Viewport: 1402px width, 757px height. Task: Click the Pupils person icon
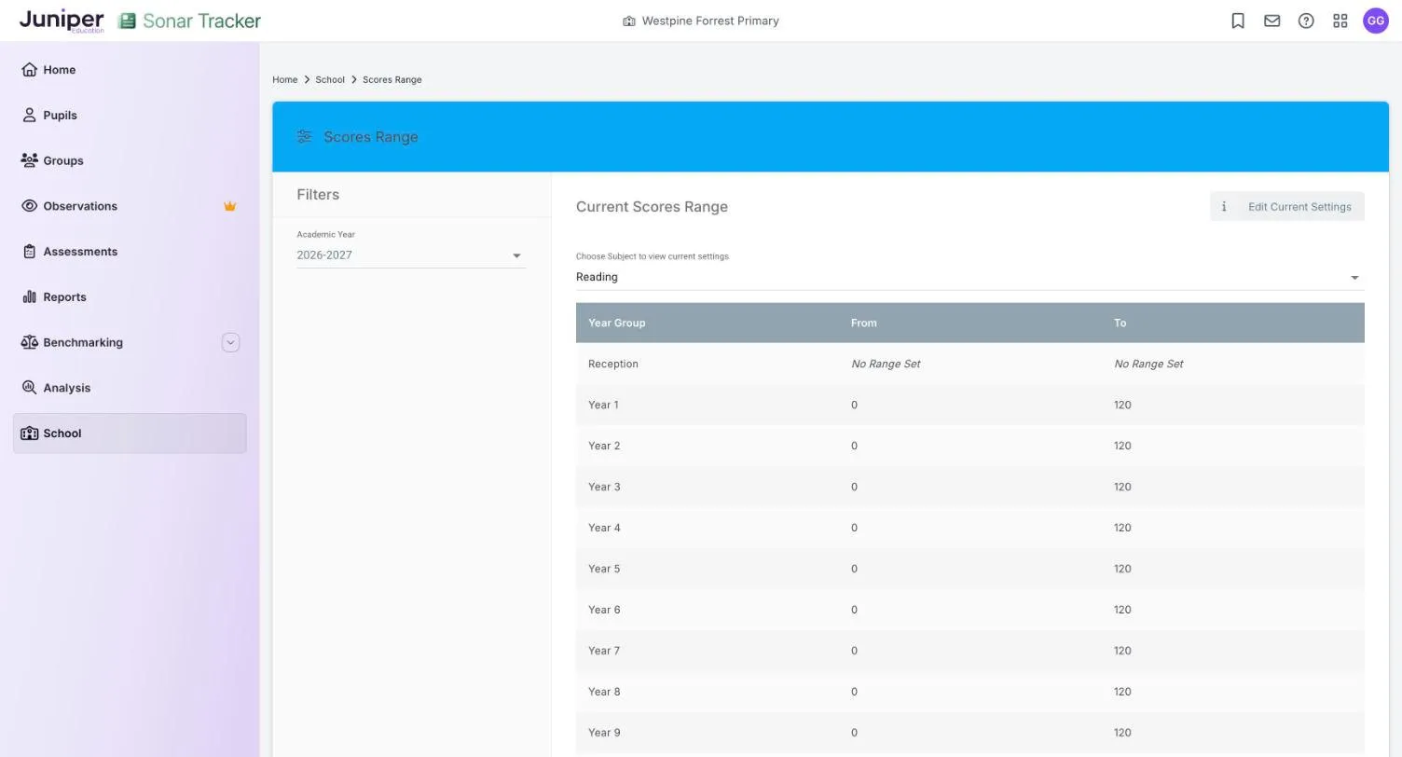pos(29,116)
